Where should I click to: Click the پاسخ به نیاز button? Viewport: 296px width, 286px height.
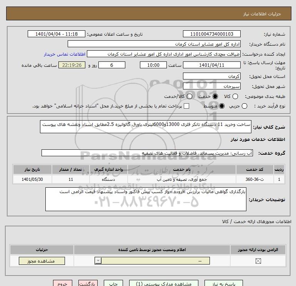coord(224,283)
